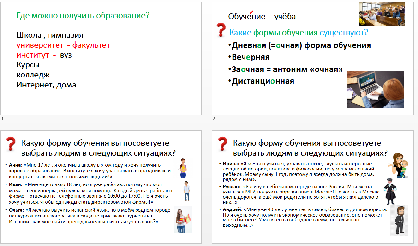Click the red question mark on slide 2
The image size is (418, 246).
pyautogui.click(x=221, y=30)
